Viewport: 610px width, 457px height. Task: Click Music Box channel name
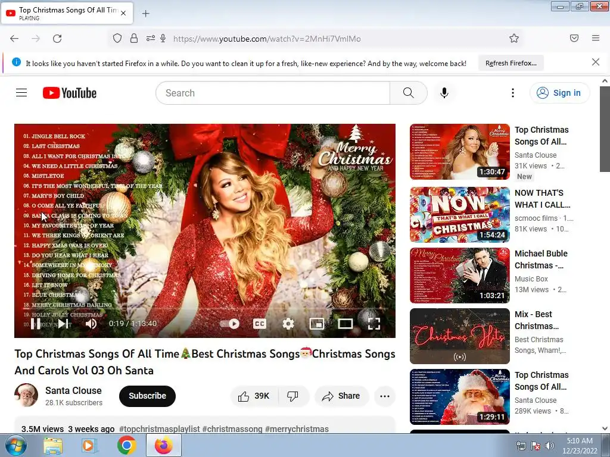point(531,278)
